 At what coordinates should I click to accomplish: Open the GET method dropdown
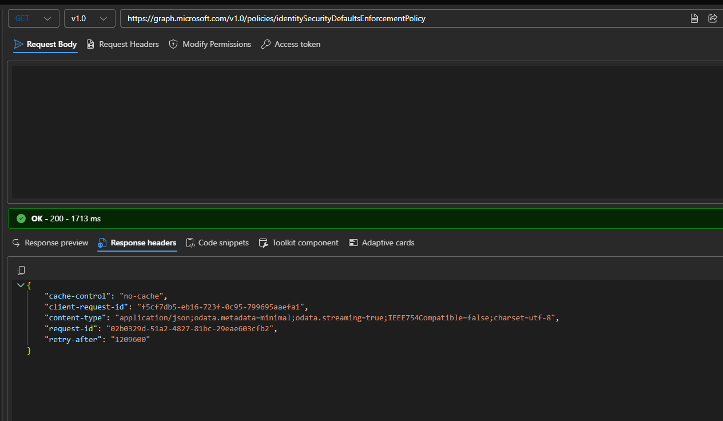(33, 18)
